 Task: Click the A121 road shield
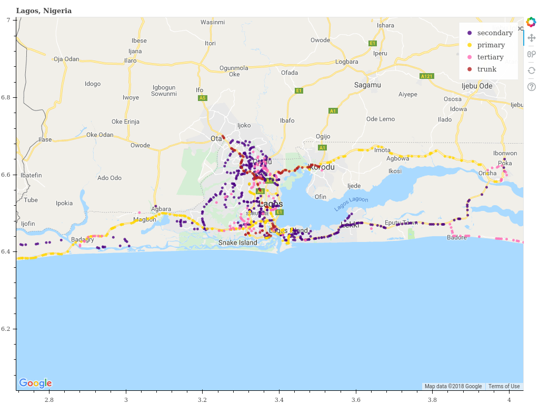pyautogui.click(x=426, y=76)
